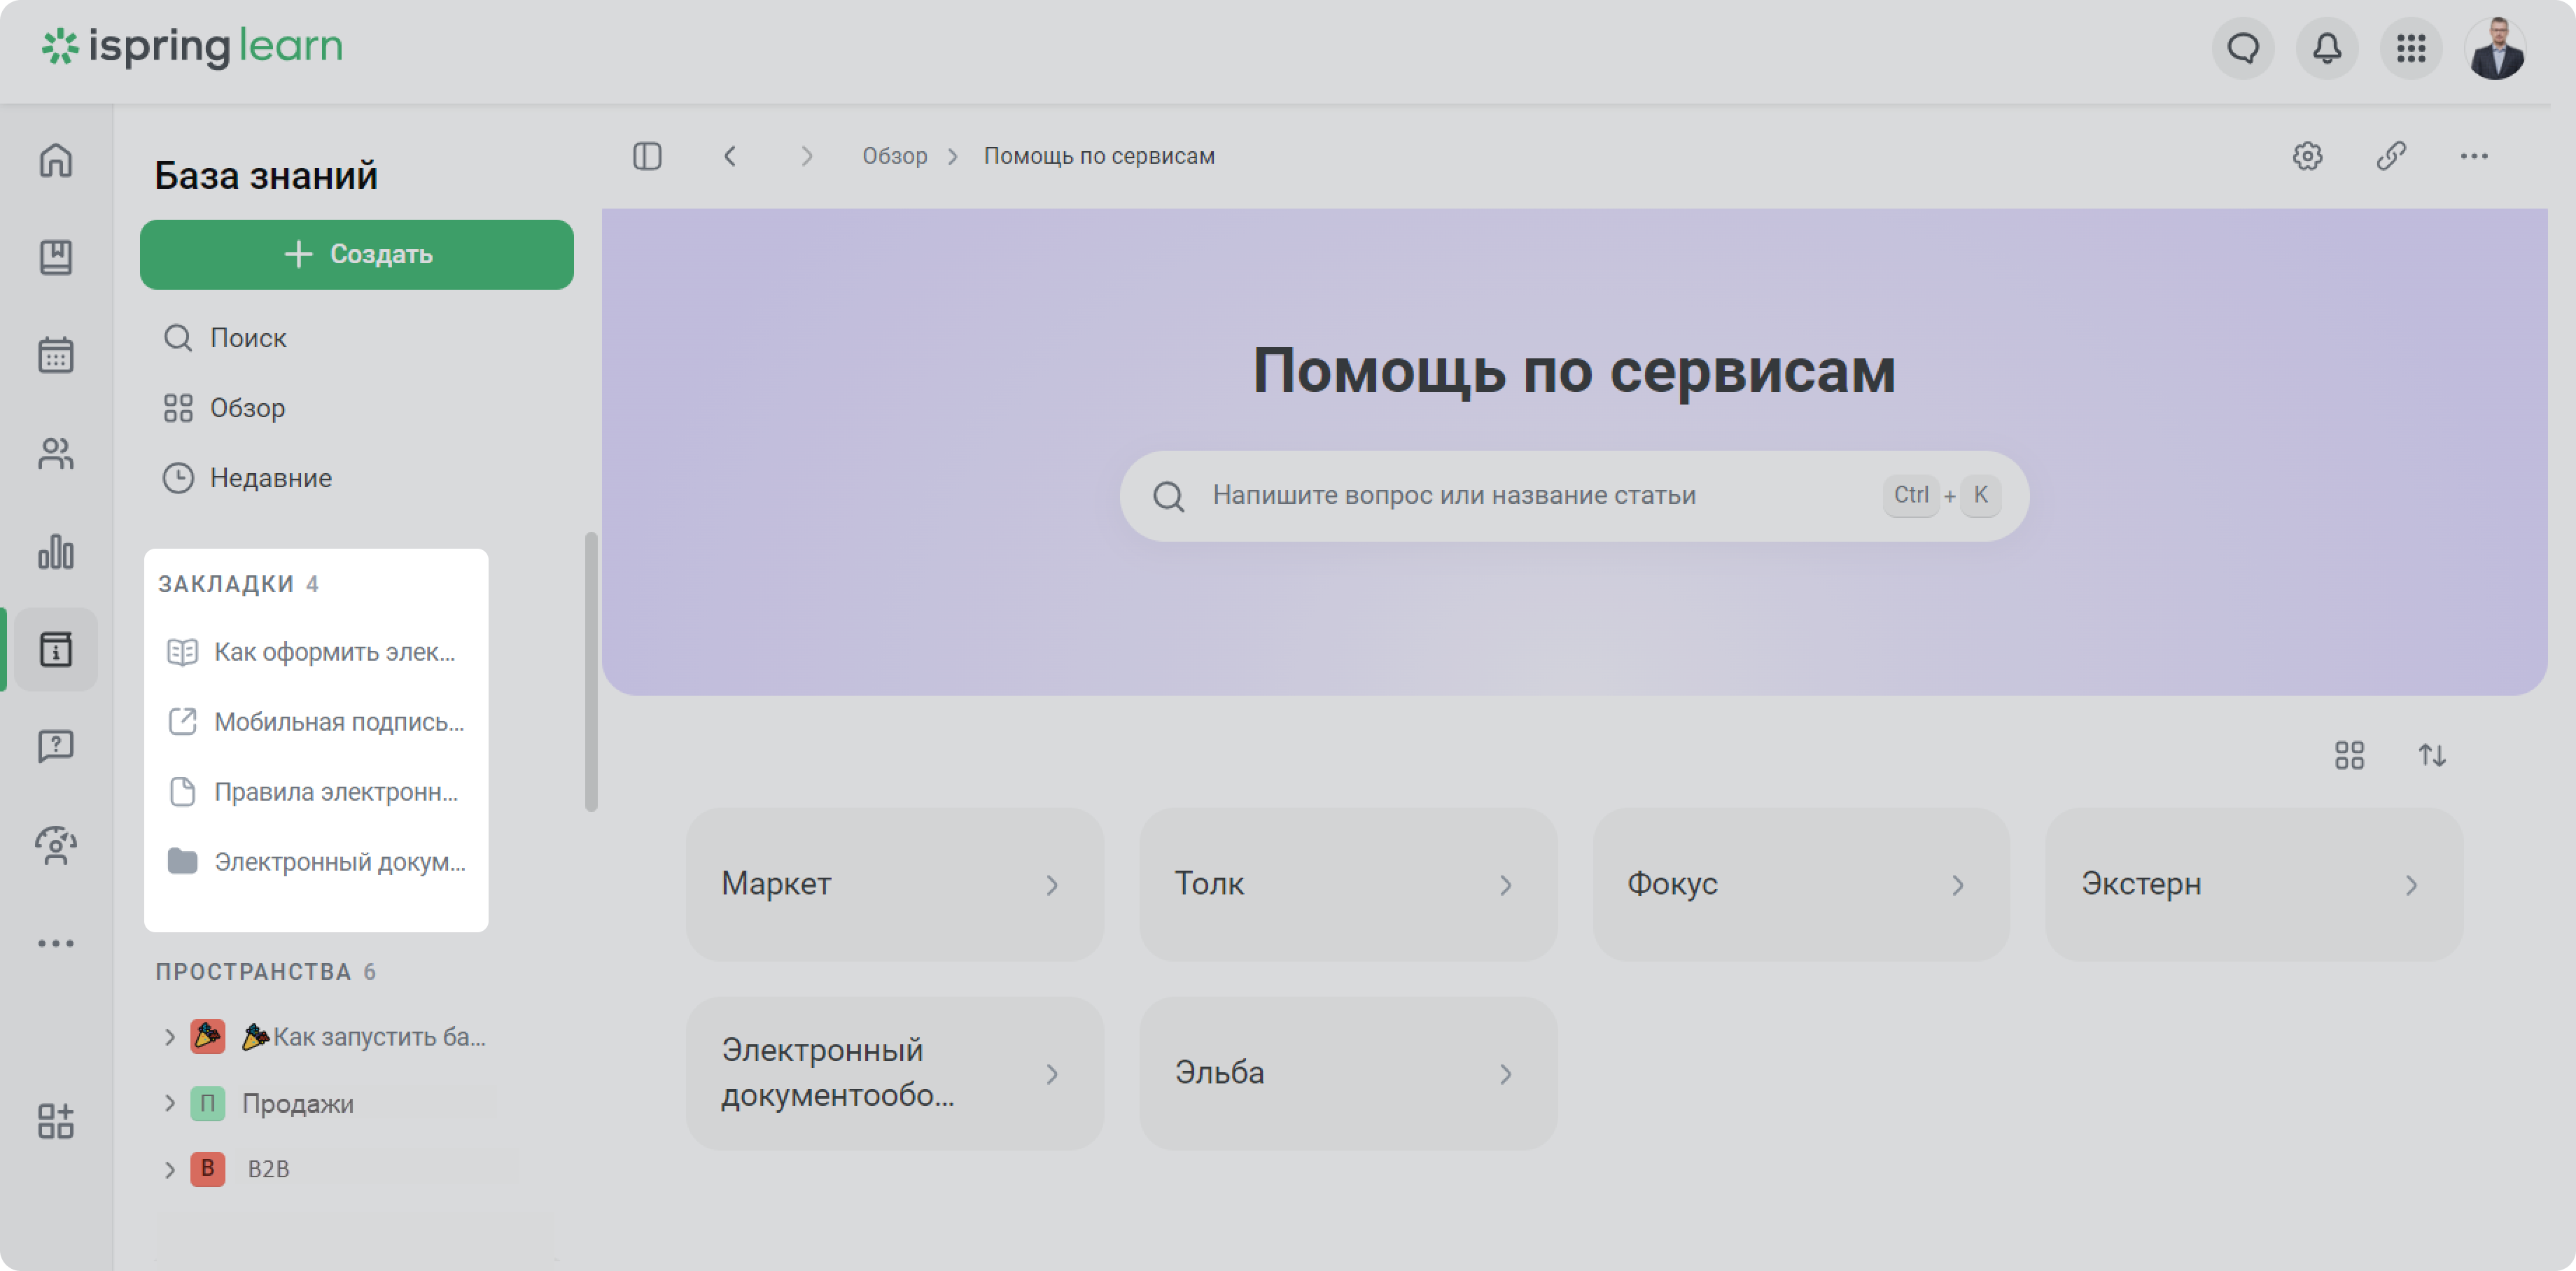Open the Как запустить ба... space
The image size is (2576, 1271).
pos(364,1037)
